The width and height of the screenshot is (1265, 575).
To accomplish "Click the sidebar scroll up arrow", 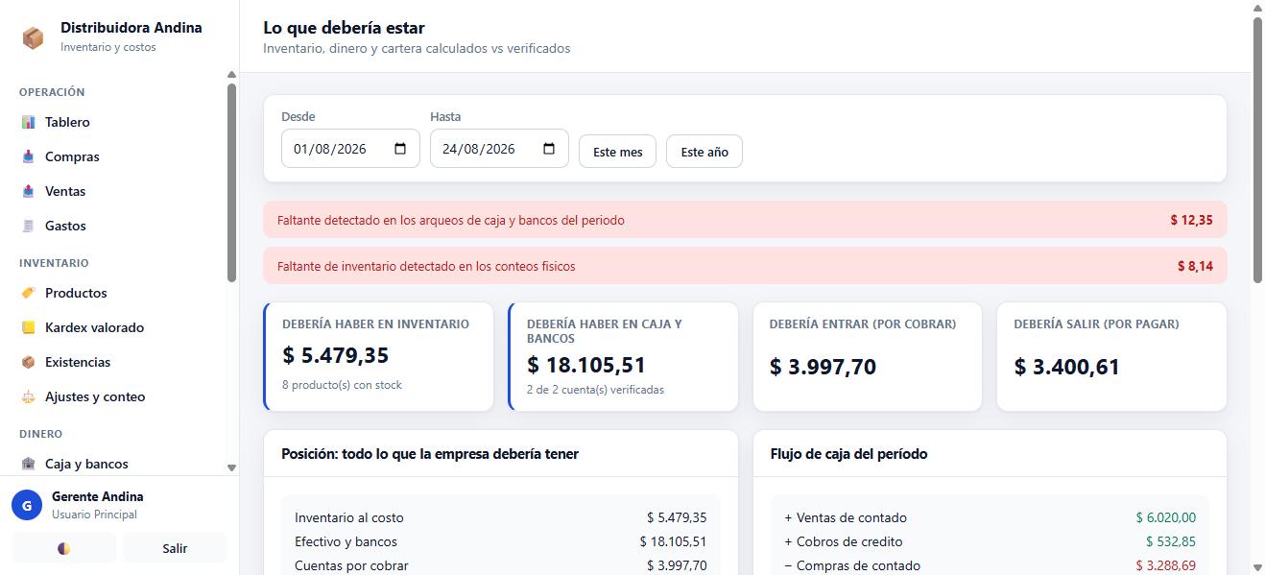I will pos(231,75).
